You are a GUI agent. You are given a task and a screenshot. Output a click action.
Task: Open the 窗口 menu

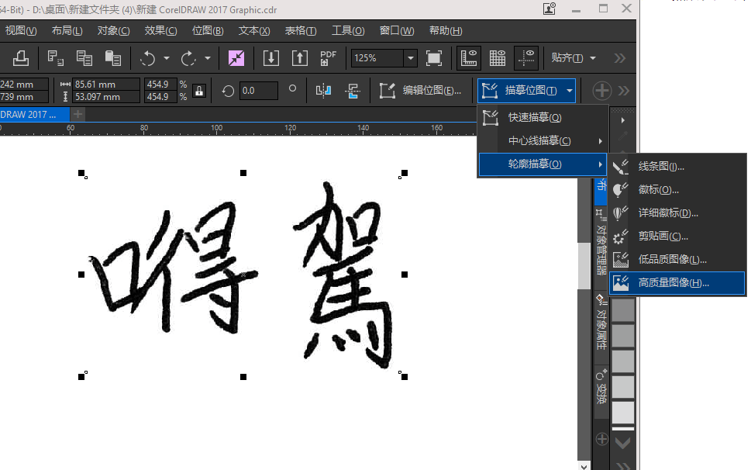(397, 31)
